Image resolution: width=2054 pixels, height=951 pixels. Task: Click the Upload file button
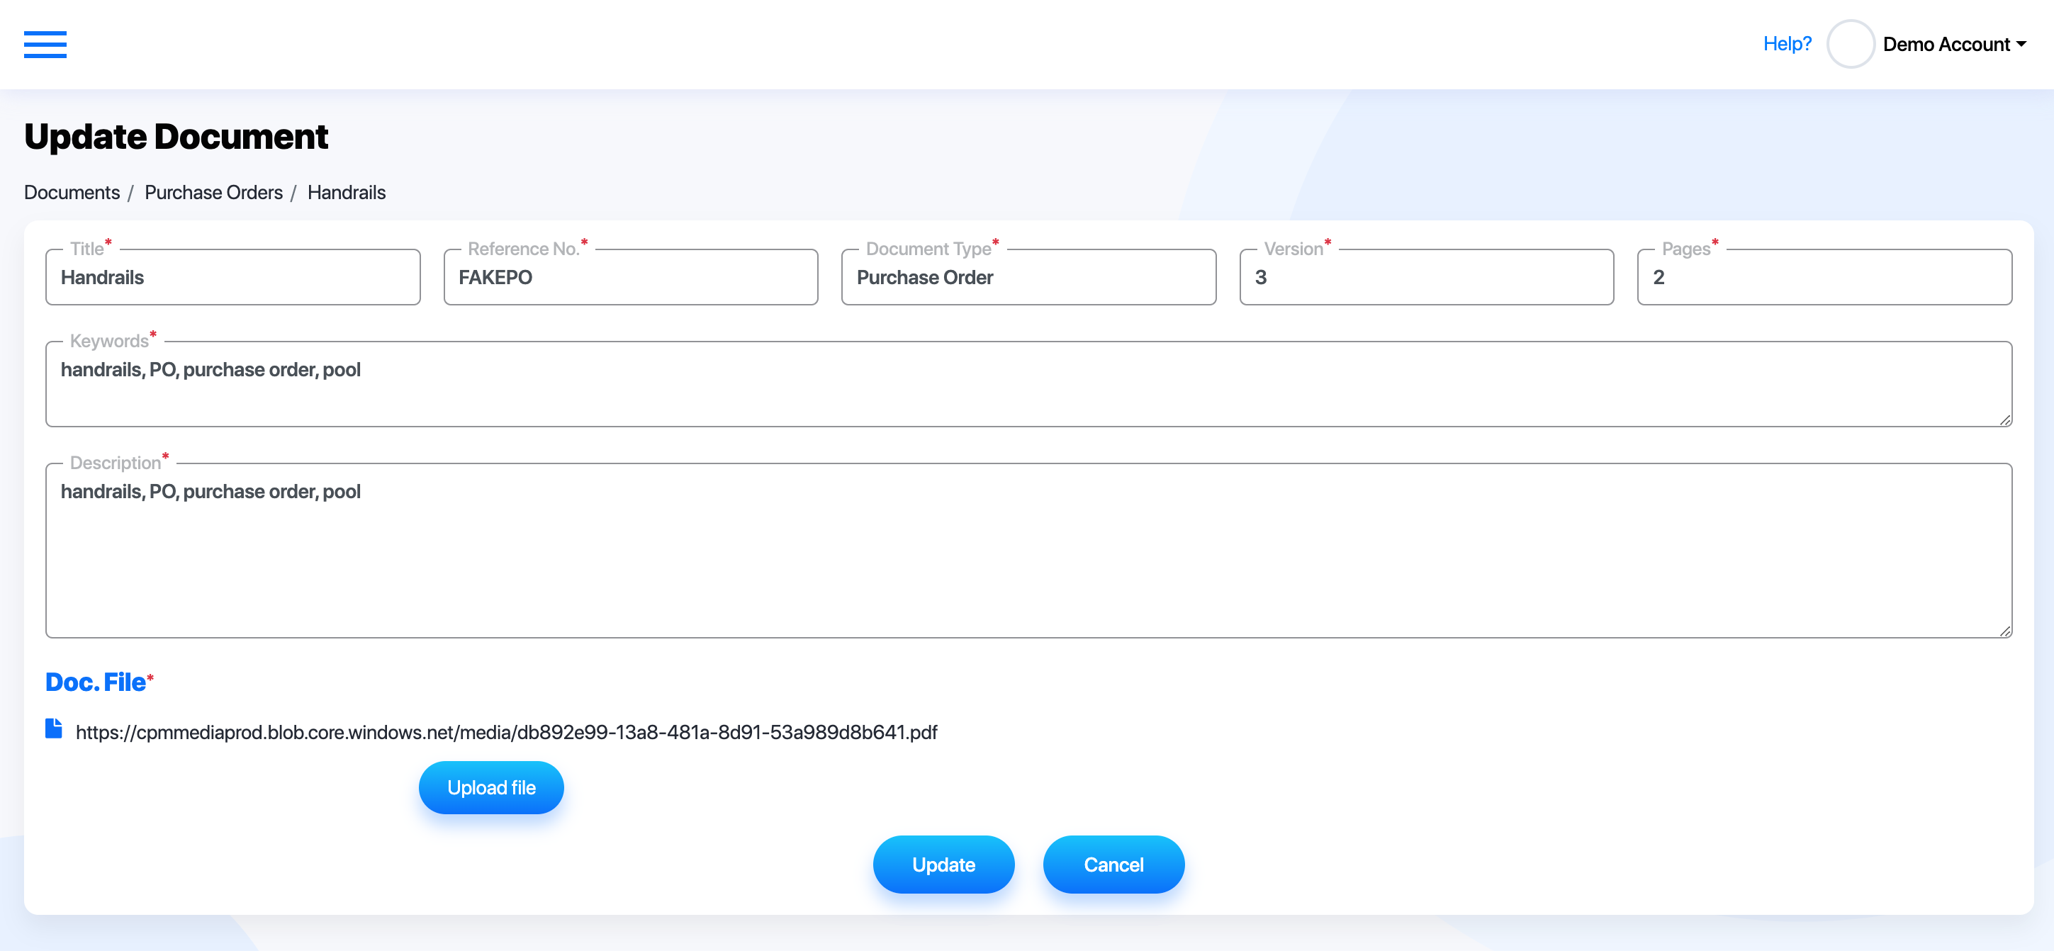[x=491, y=787]
